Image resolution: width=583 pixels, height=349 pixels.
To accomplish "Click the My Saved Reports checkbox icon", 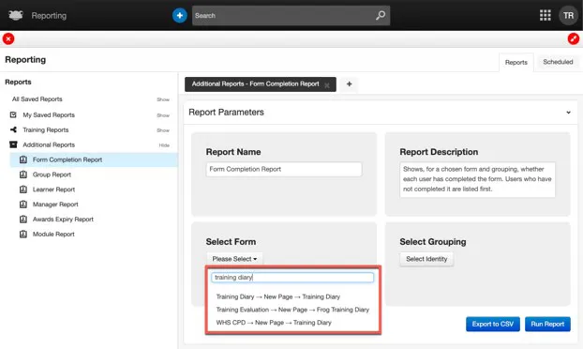I will coord(13,114).
